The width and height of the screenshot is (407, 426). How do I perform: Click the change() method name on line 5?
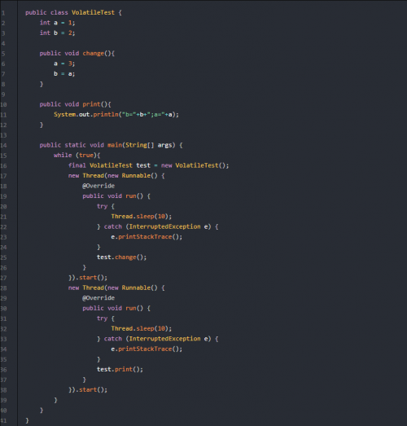click(93, 53)
